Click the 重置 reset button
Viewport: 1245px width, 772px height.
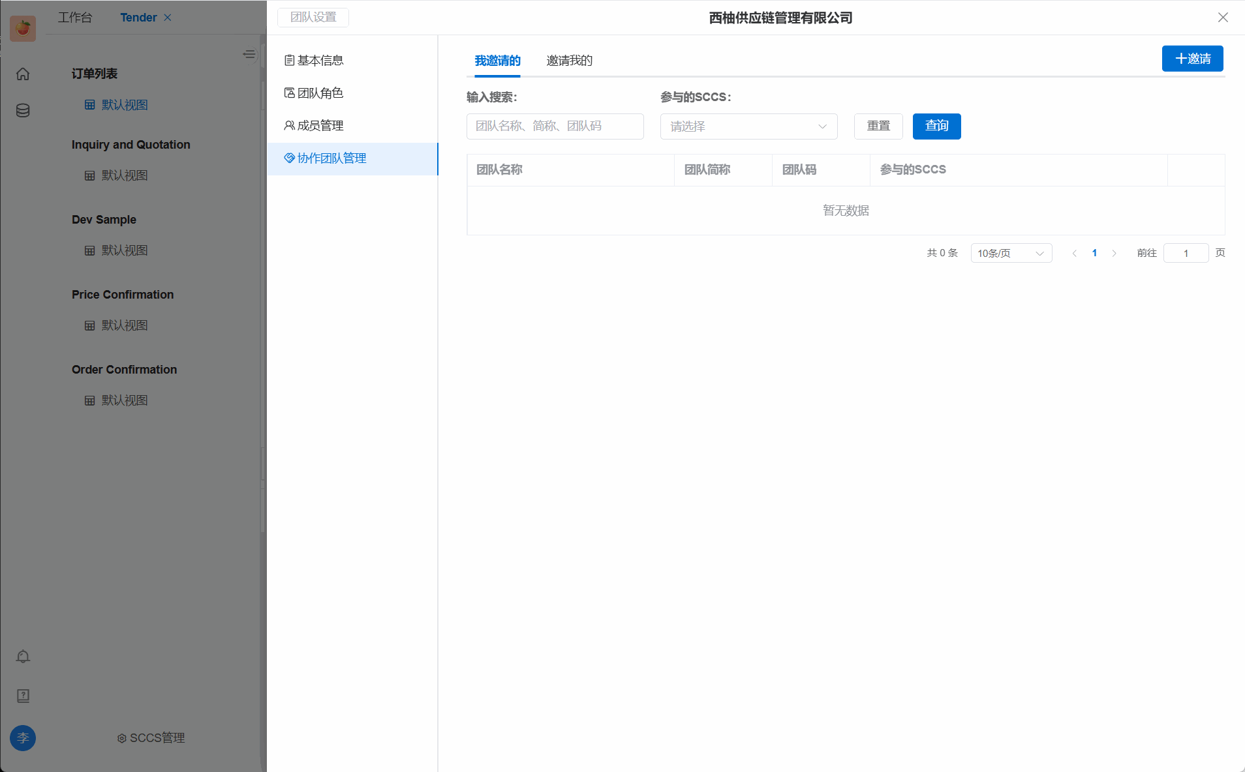pyautogui.click(x=878, y=126)
